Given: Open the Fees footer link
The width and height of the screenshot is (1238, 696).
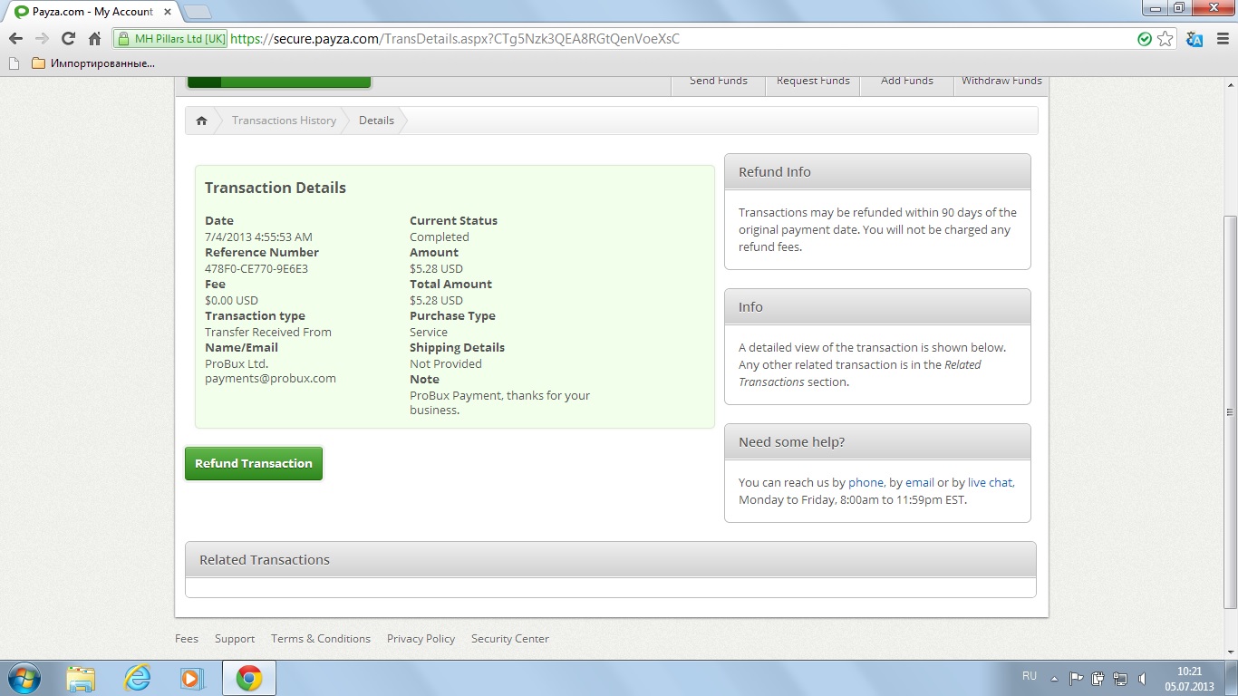Looking at the screenshot, I should tap(187, 639).
